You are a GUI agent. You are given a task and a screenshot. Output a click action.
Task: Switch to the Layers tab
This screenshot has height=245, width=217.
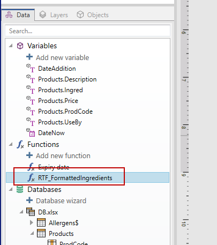tap(54, 15)
